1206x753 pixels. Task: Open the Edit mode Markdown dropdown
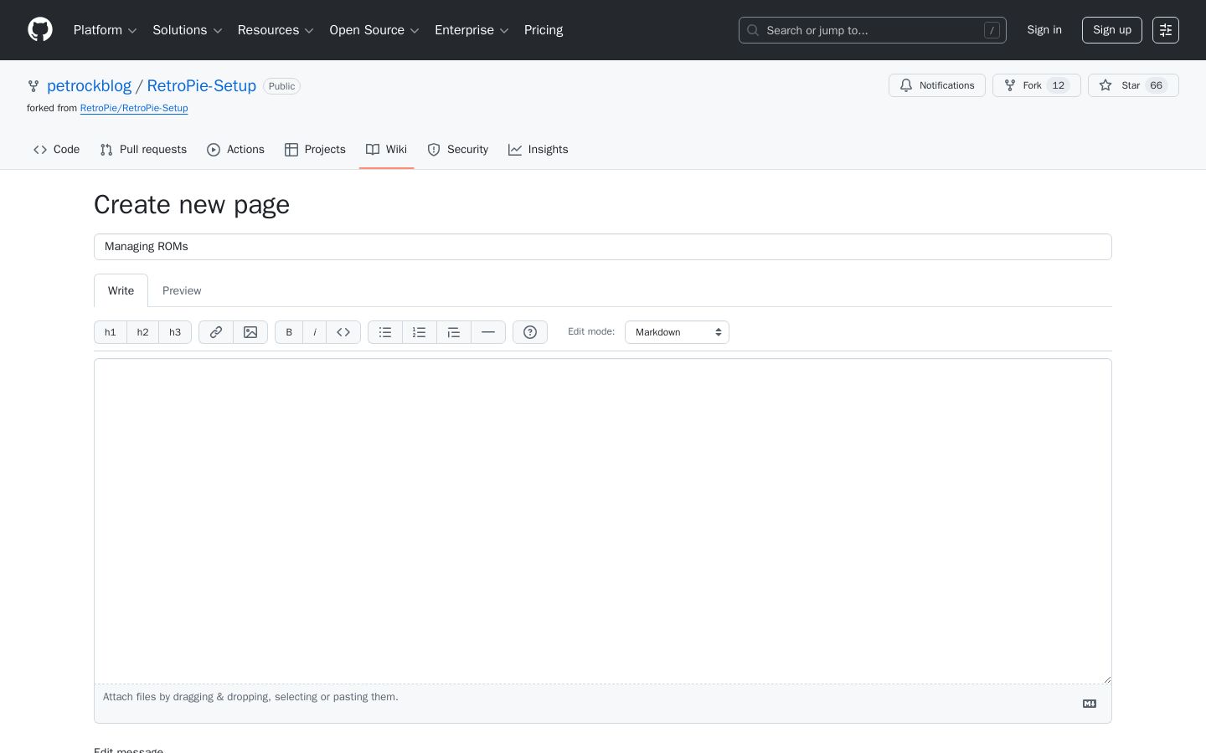point(677,332)
